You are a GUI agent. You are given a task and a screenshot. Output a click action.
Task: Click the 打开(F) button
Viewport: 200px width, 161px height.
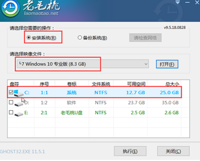click(167, 64)
